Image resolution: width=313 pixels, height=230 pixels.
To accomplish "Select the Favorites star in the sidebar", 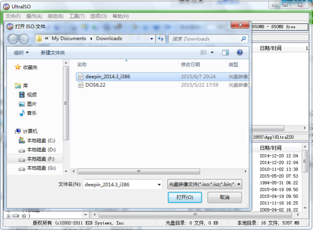I will click(x=18, y=67).
